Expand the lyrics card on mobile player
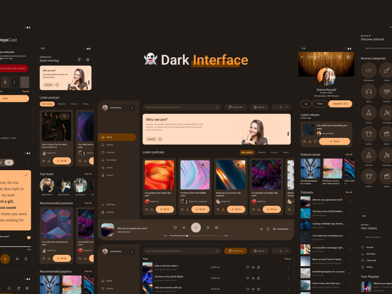This screenshot has width=392, height=294. (x=26, y=175)
